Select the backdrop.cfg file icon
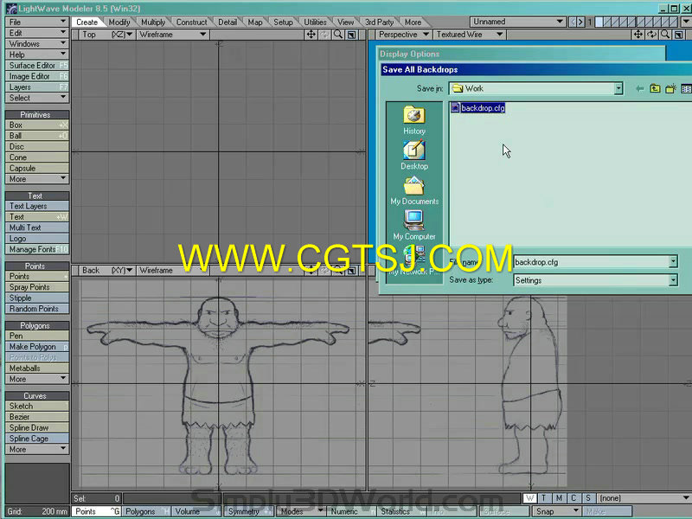The height and width of the screenshot is (519, 692). click(x=455, y=107)
